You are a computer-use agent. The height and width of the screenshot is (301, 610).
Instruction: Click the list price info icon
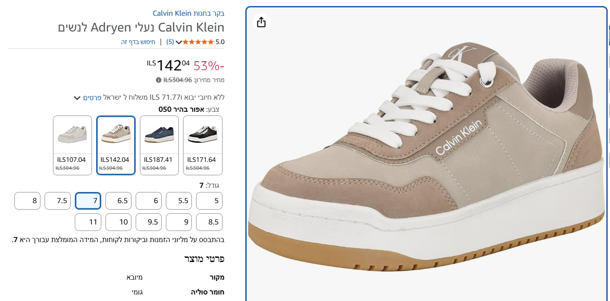point(158,80)
